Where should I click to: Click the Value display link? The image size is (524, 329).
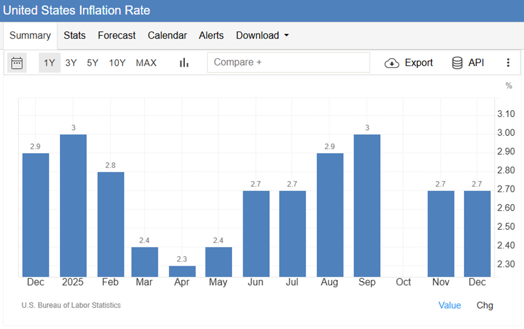(449, 305)
